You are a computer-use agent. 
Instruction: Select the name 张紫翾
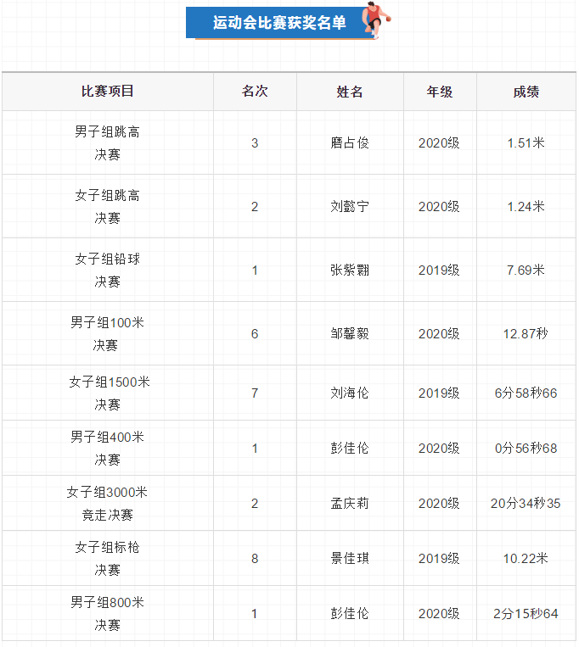tap(350, 271)
